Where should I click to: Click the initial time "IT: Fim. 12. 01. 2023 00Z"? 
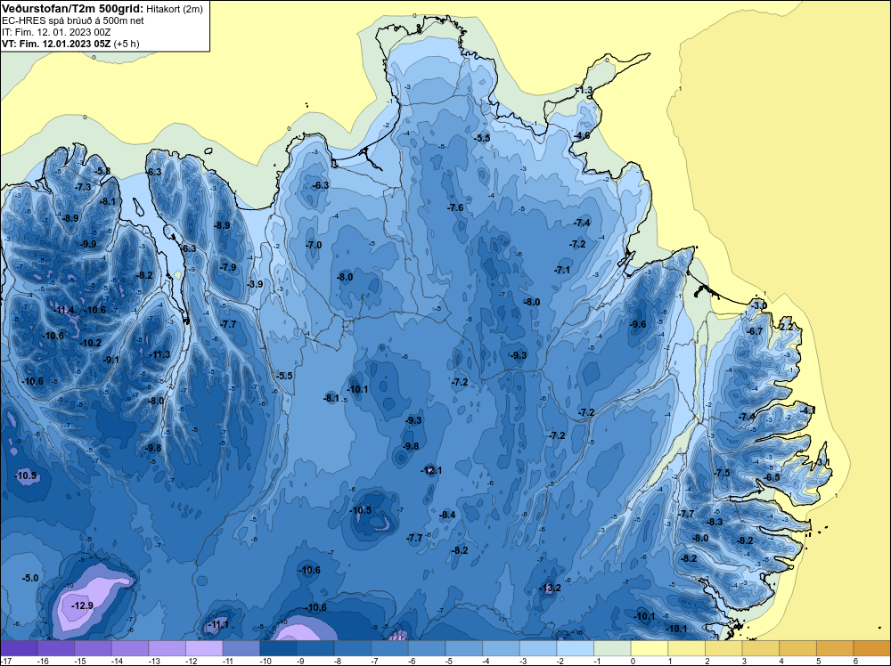pos(56,32)
